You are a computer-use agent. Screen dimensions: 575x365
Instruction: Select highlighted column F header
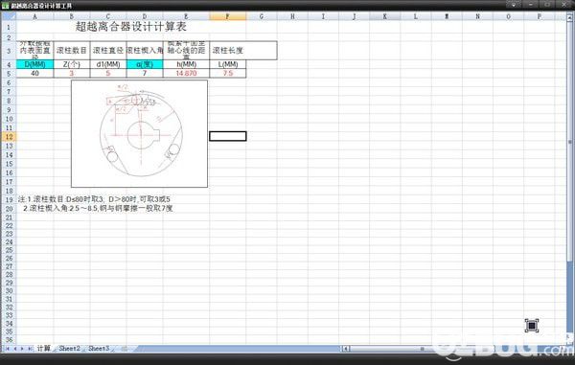click(228, 16)
